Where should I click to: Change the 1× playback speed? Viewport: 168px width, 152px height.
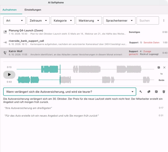pos(161,74)
